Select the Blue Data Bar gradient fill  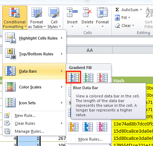(x=73, y=77)
